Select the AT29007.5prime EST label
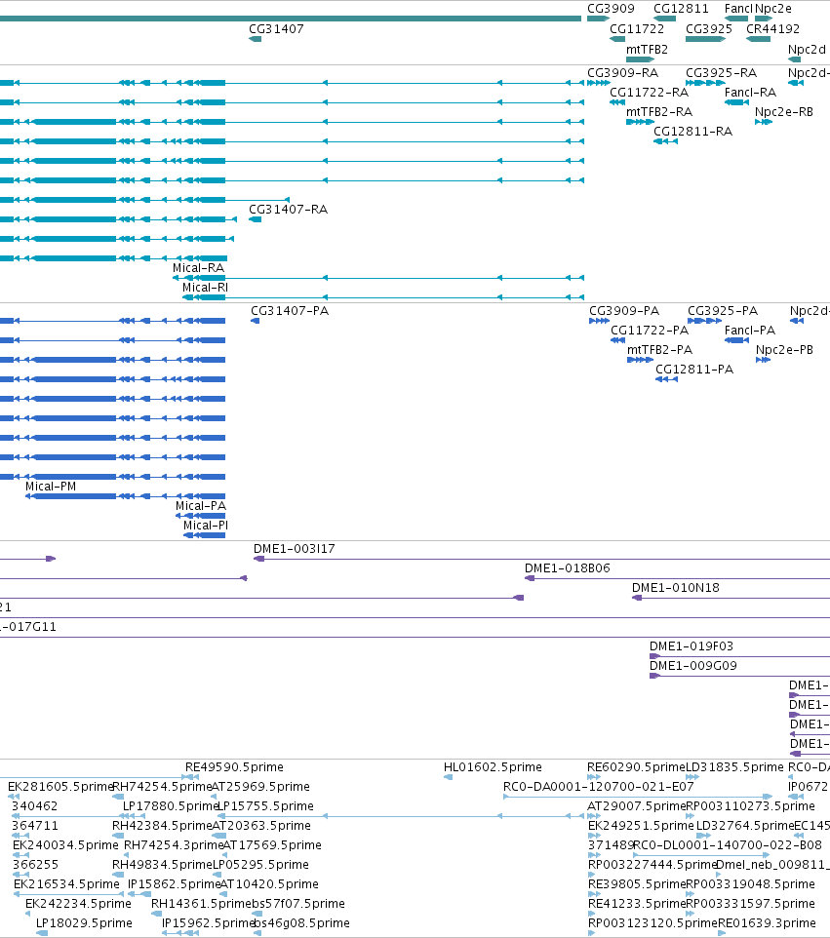Image resolution: width=830 pixels, height=938 pixels. [x=636, y=805]
